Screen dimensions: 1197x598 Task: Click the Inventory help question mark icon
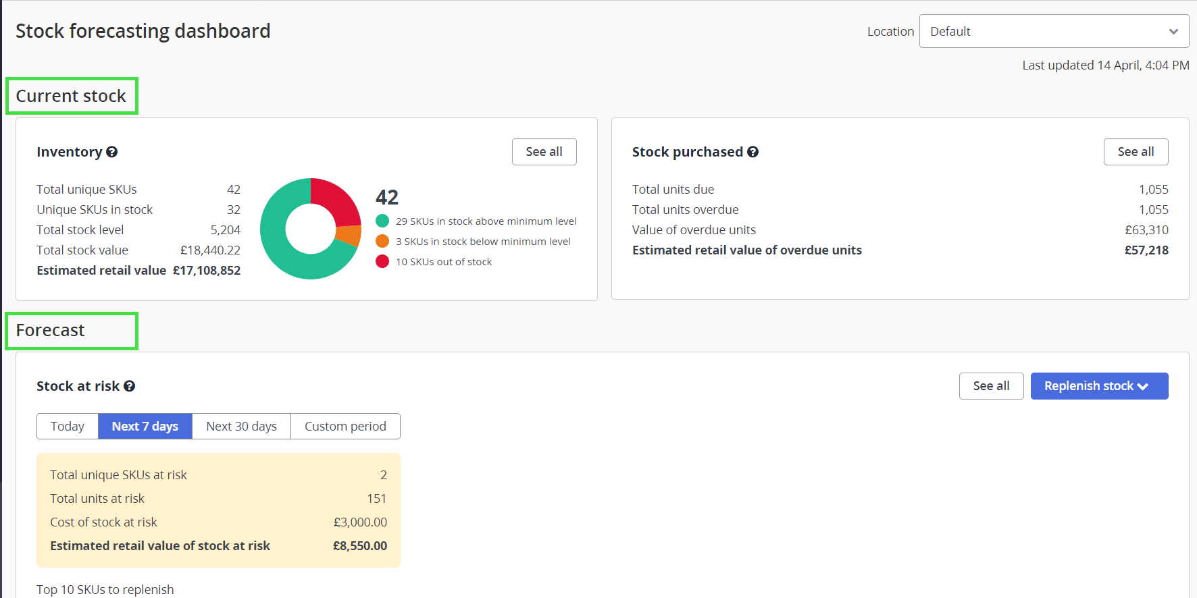(x=112, y=153)
